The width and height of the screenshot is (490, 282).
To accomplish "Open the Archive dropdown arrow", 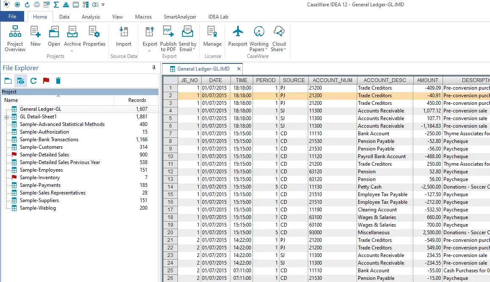I will pos(72,51).
